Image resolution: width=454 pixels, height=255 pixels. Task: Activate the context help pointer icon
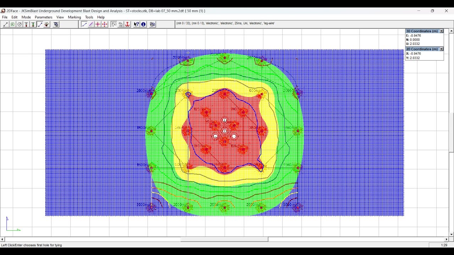coord(137,24)
